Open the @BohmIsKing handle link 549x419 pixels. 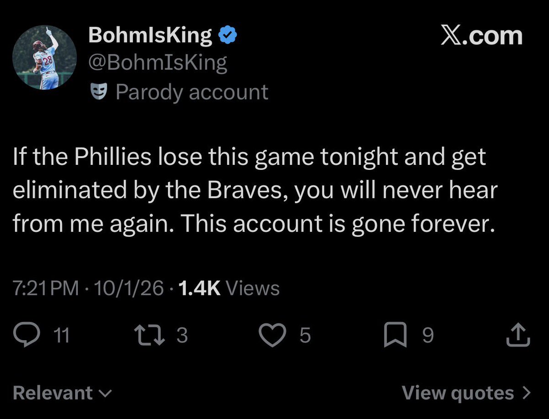point(158,63)
